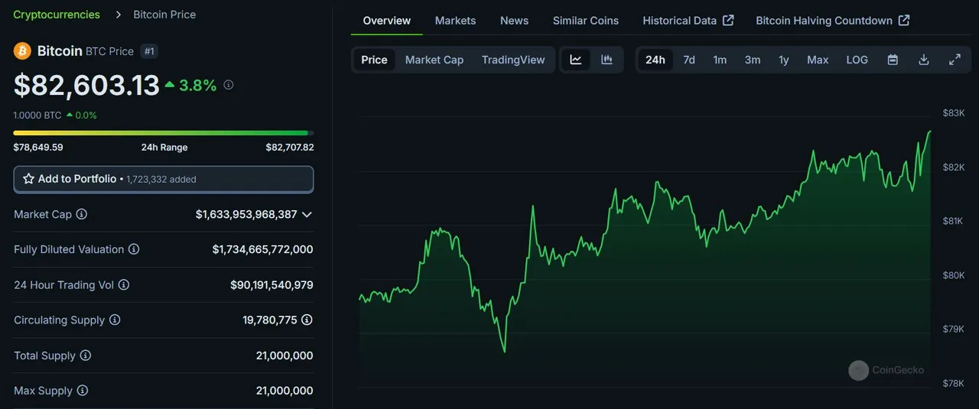Viewport: 979px width, 409px height.
Task: Click the info icon beside 3.8% change
Action: 228,85
